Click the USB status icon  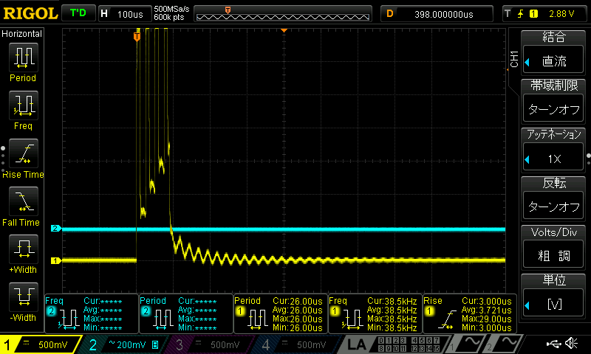554,344
